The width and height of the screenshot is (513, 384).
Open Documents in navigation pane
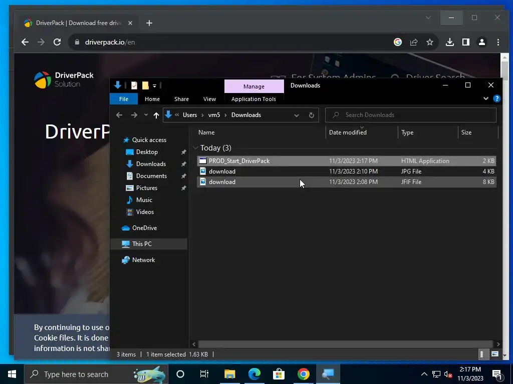tap(151, 176)
